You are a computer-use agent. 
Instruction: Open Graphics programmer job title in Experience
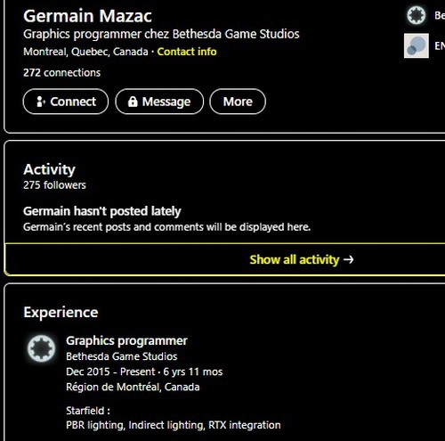click(x=126, y=341)
